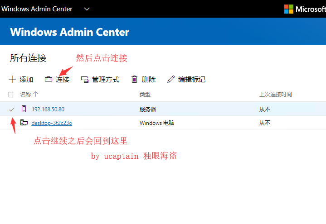326x224 pixels.
Task: Click the server icon beside 192.168.50.80
Action: point(24,109)
